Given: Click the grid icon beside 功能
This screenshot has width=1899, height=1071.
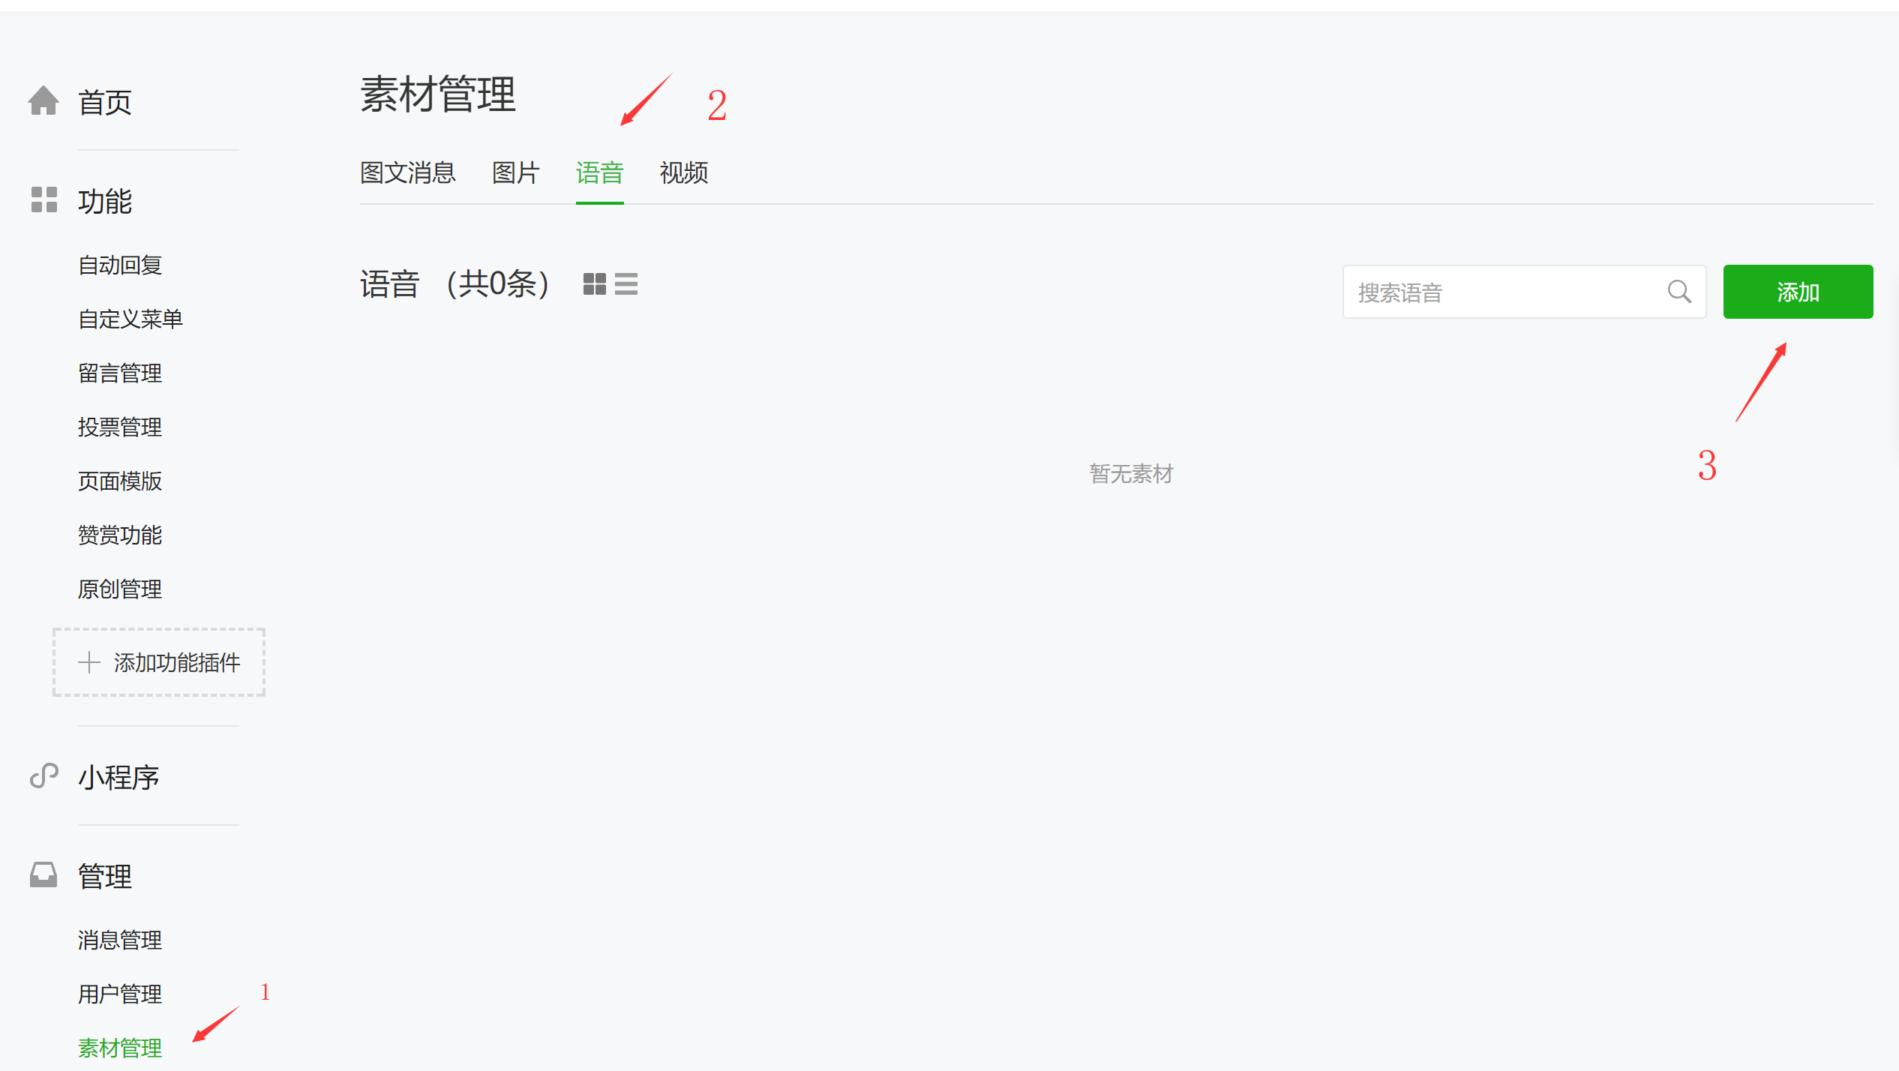Looking at the screenshot, I should (43, 199).
